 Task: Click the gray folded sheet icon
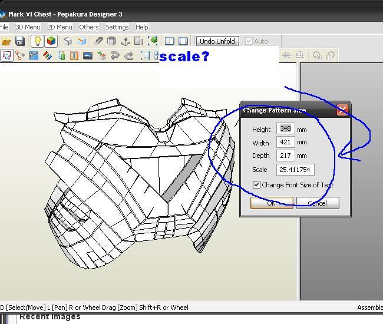(98, 41)
